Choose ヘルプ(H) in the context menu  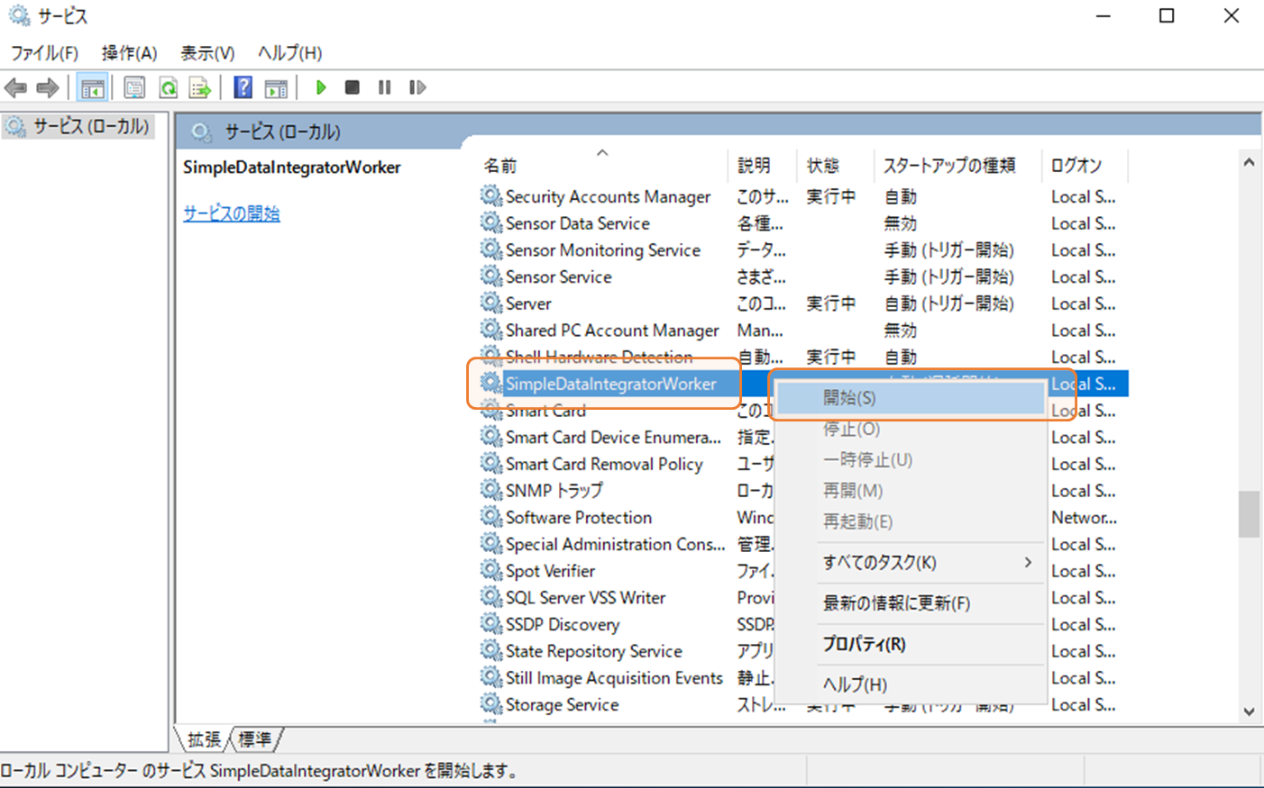[911, 684]
